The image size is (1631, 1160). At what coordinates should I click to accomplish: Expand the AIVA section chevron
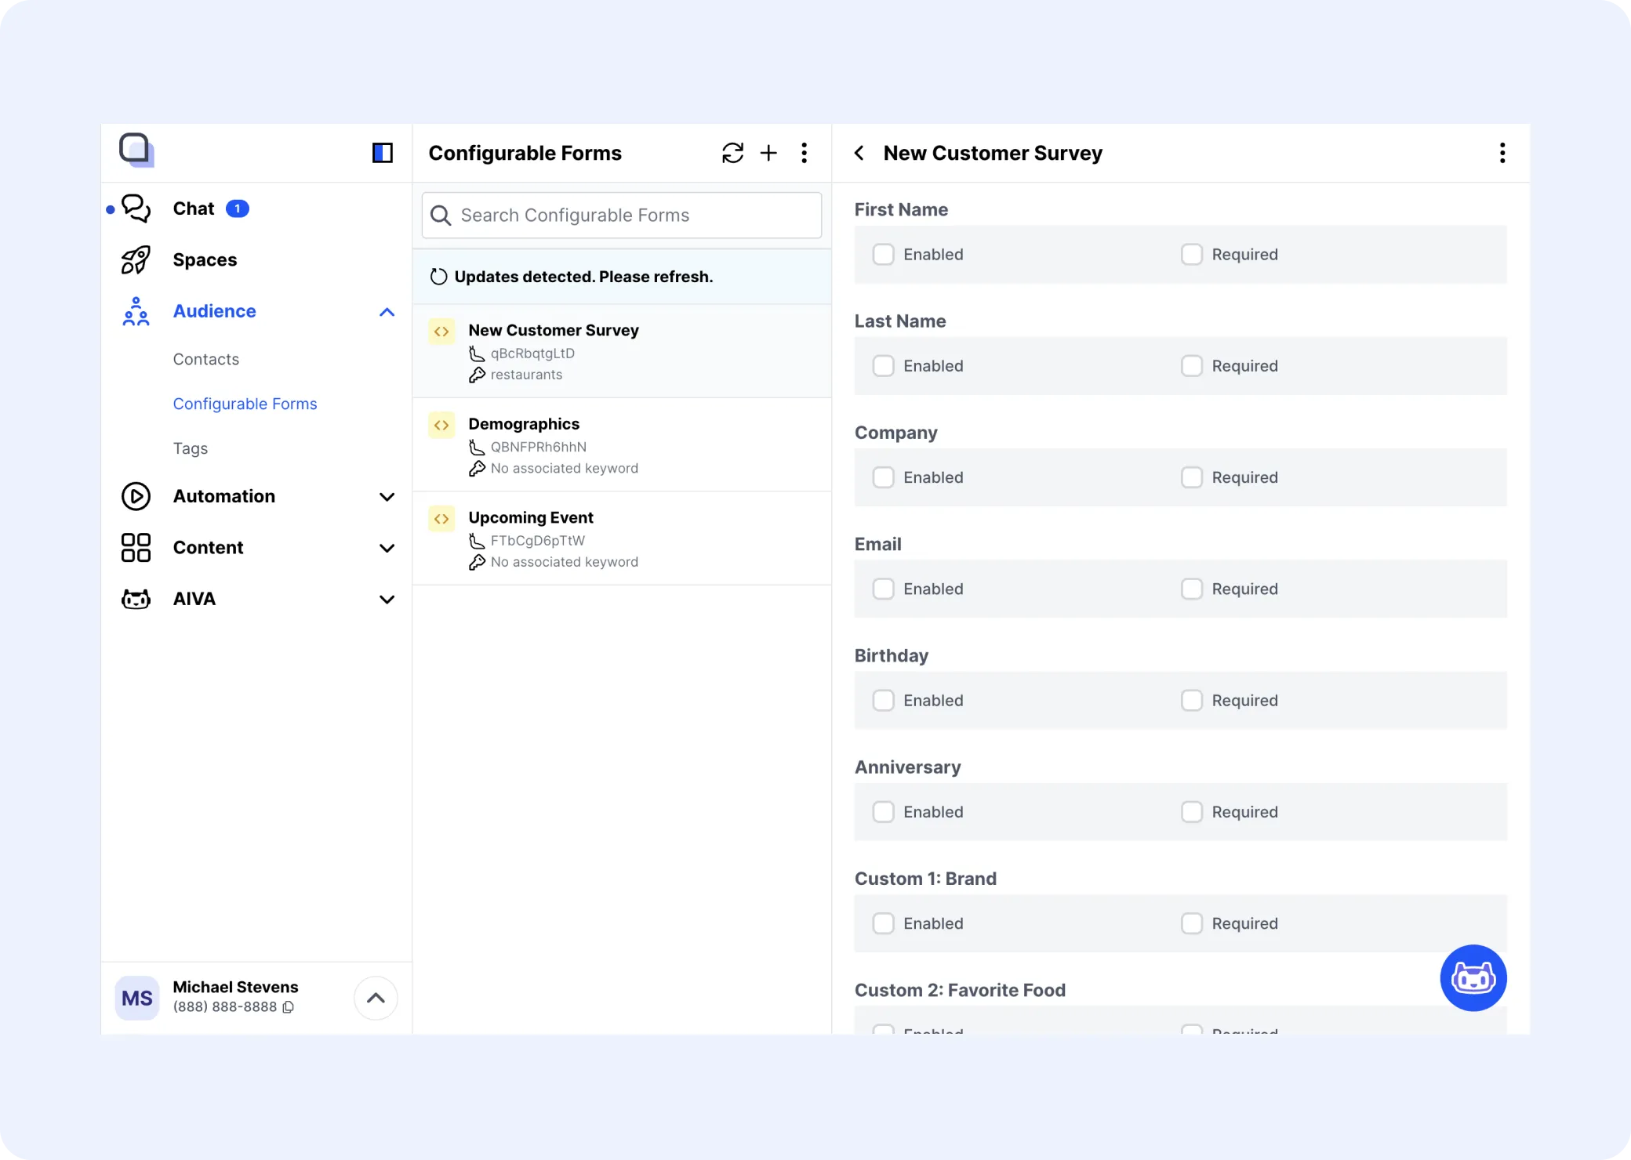(x=387, y=600)
